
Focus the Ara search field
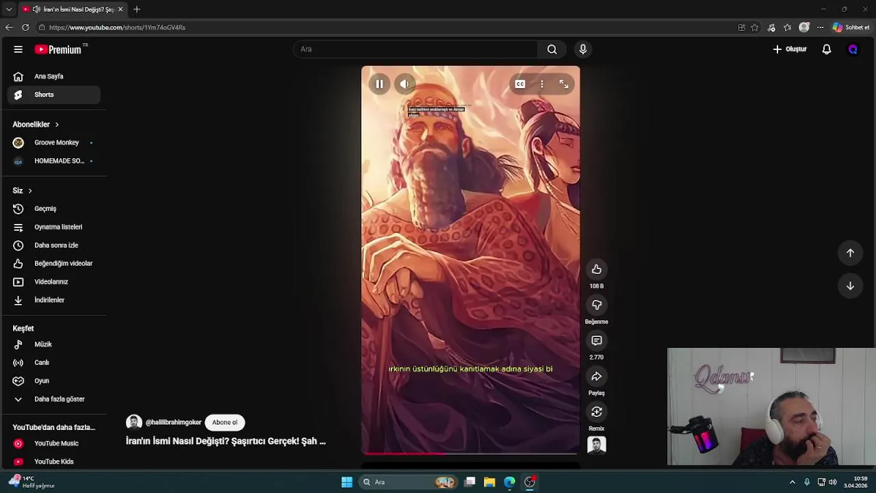415,49
